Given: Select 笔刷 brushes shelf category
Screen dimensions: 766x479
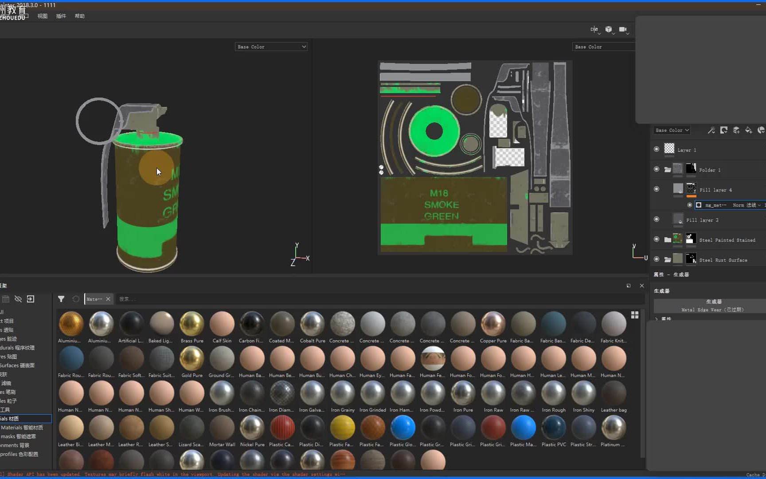Looking at the screenshot, I should click(x=9, y=392).
